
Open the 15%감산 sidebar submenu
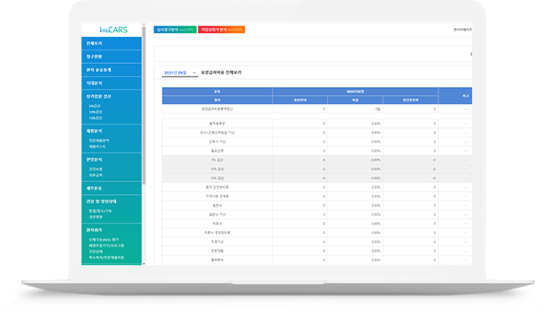[95, 118]
